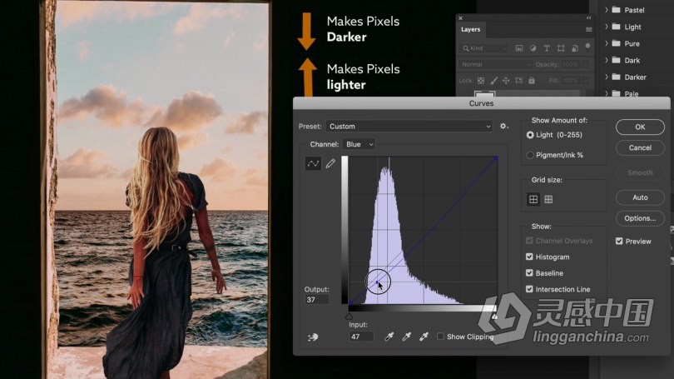Select the Pigment/Ink % radio button
The height and width of the screenshot is (379, 674).
click(x=530, y=155)
